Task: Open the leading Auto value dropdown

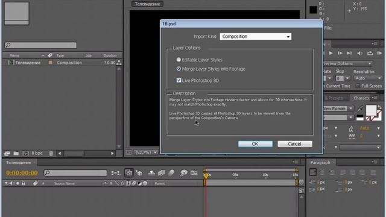Action: click(x=378, y=128)
